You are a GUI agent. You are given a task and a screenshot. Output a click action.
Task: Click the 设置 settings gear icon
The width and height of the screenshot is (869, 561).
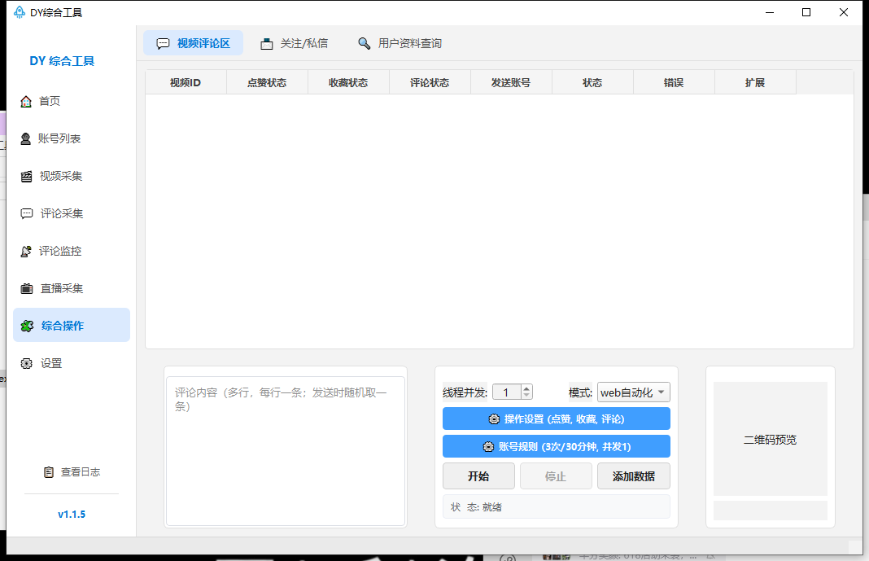[x=27, y=364]
